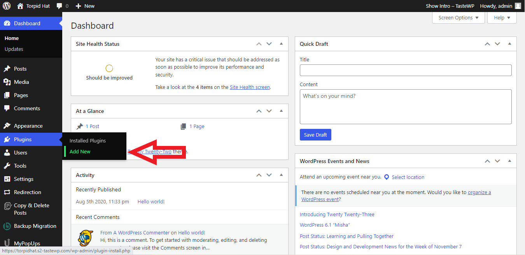Move the At a Glance panel down with the chevron

(269, 111)
